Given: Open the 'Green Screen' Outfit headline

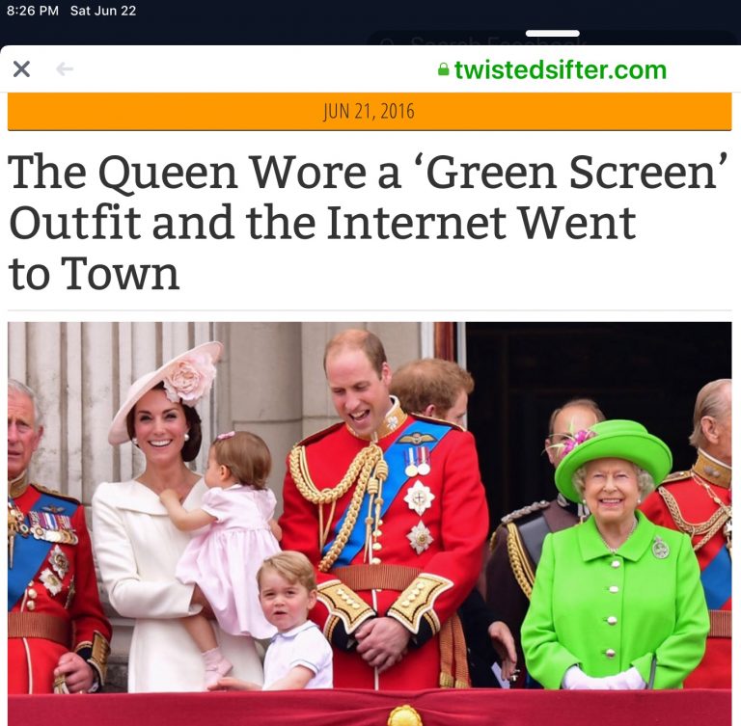Looking at the screenshot, I should tap(367, 222).
